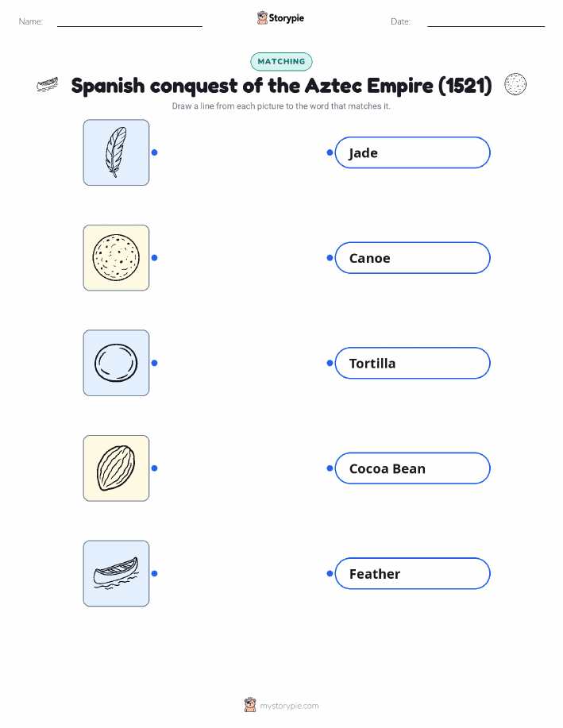
Task: Click the Name input line
Action: (x=129, y=22)
